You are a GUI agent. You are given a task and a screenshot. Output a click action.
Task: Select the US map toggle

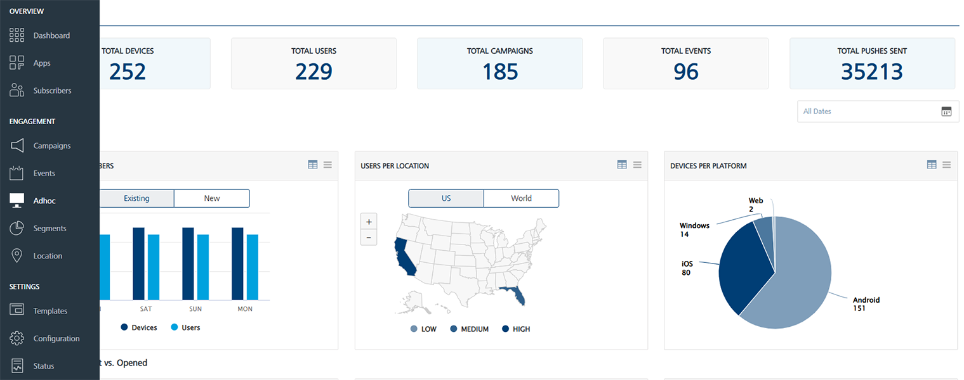tap(446, 198)
